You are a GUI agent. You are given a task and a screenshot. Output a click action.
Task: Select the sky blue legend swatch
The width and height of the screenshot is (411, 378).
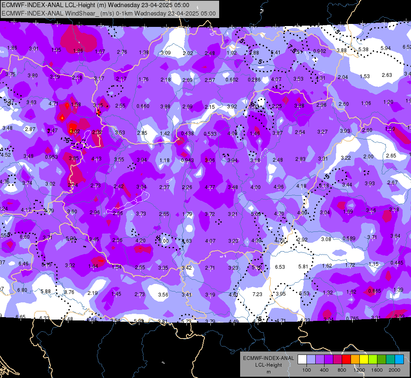point(399,359)
